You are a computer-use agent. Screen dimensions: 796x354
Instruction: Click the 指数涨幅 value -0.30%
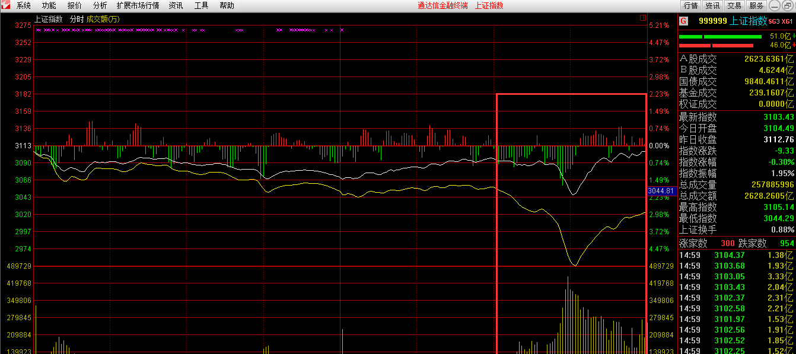[781, 162]
